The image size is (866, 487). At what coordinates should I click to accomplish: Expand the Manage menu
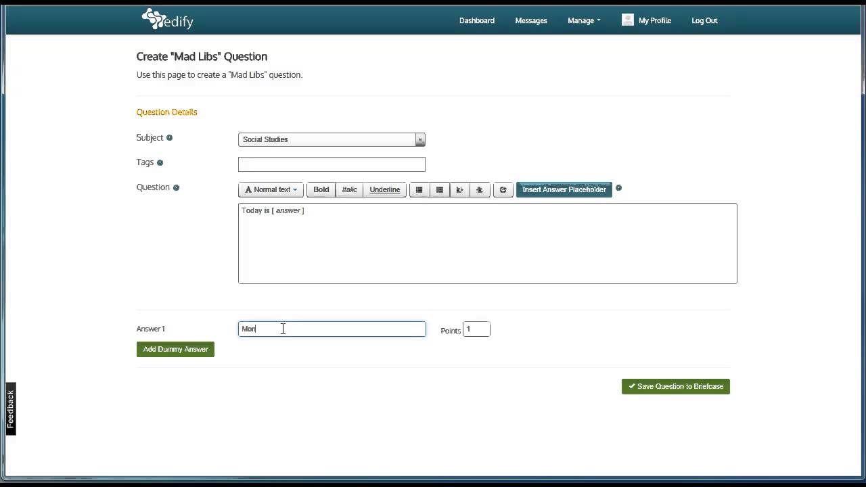coord(584,20)
